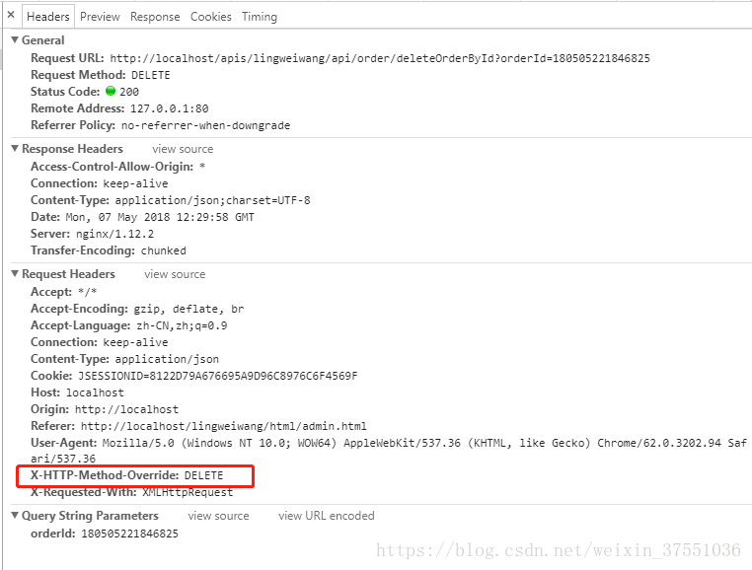Click the Query String Parameters title
This screenshot has height=570, width=752.
coord(90,516)
